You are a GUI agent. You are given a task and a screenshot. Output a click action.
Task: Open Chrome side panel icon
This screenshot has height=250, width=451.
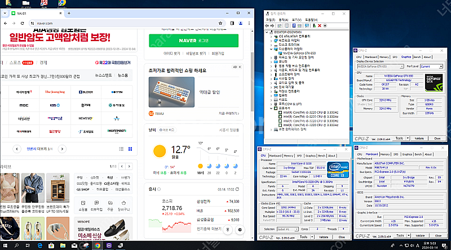tap(232, 23)
